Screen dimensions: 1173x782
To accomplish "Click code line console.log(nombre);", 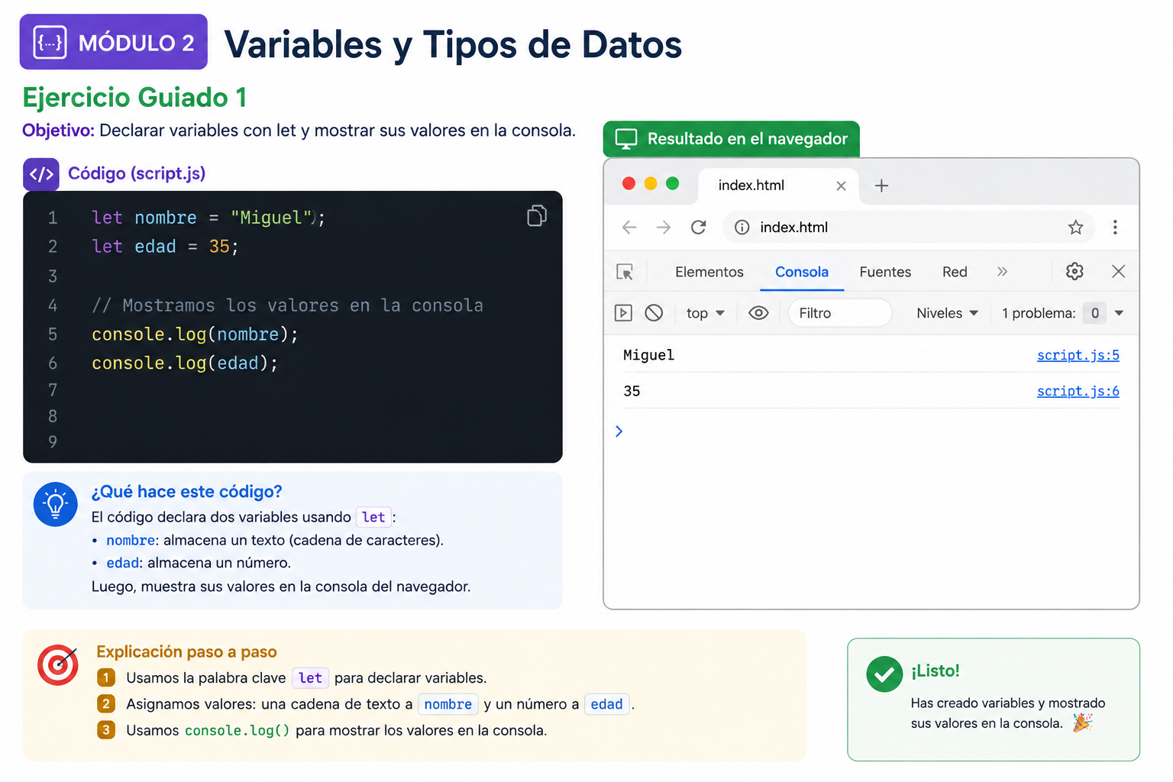I will (x=195, y=334).
